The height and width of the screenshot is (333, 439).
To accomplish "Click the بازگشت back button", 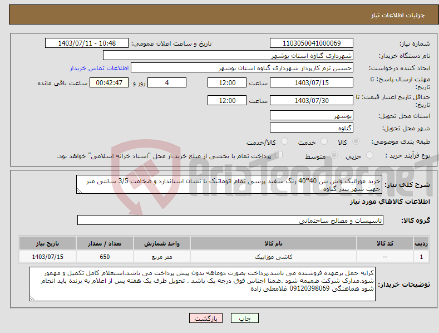I will pyautogui.click(x=206, y=319).
